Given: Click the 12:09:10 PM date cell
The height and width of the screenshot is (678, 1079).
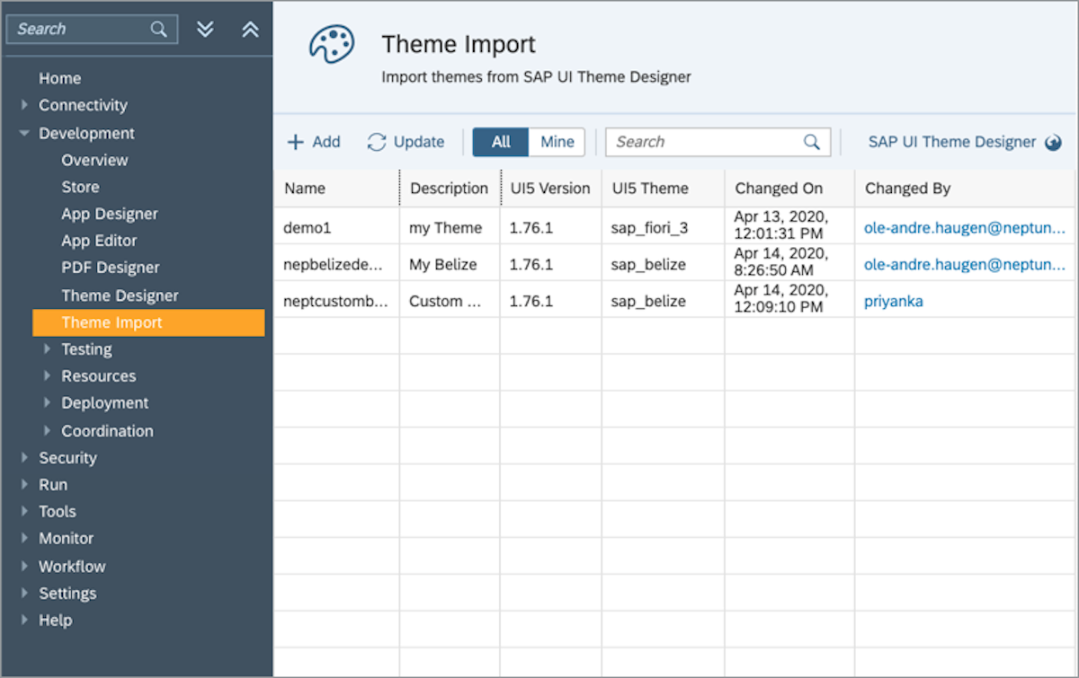Looking at the screenshot, I should [789, 299].
